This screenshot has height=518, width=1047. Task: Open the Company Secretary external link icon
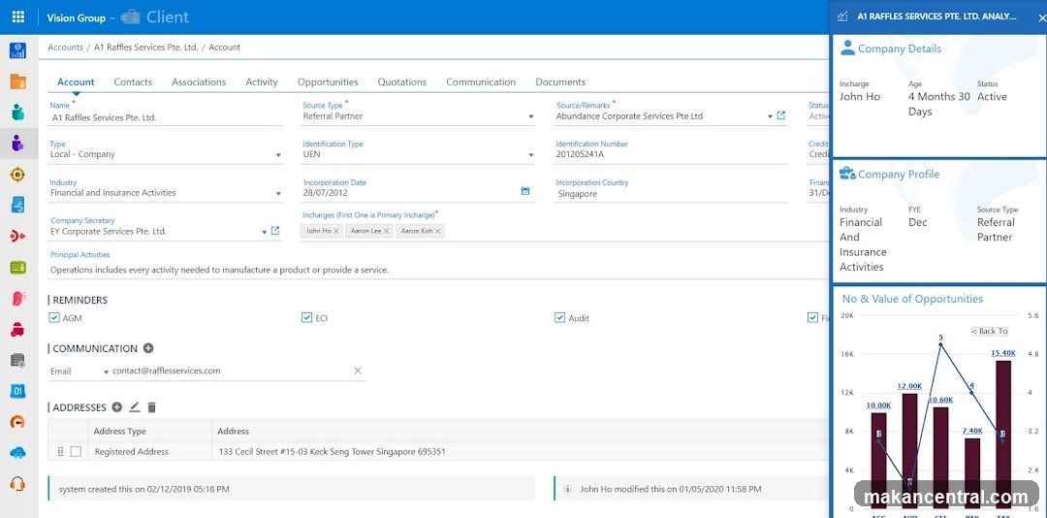[x=275, y=231]
